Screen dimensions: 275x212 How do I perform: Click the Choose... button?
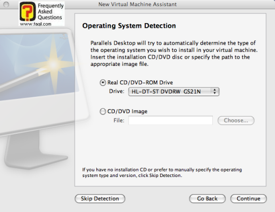click(x=236, y=120)
